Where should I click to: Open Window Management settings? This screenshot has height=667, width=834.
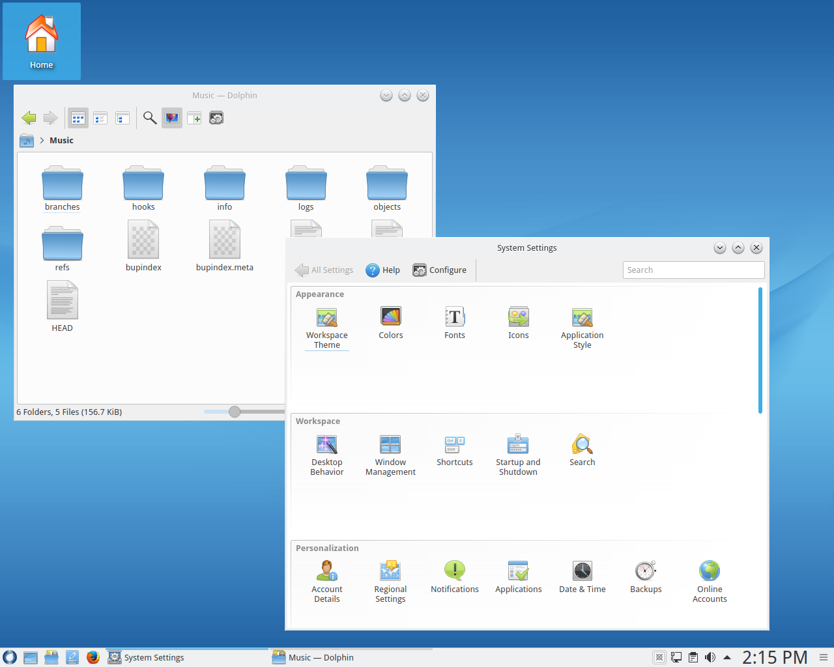[390, 455]
